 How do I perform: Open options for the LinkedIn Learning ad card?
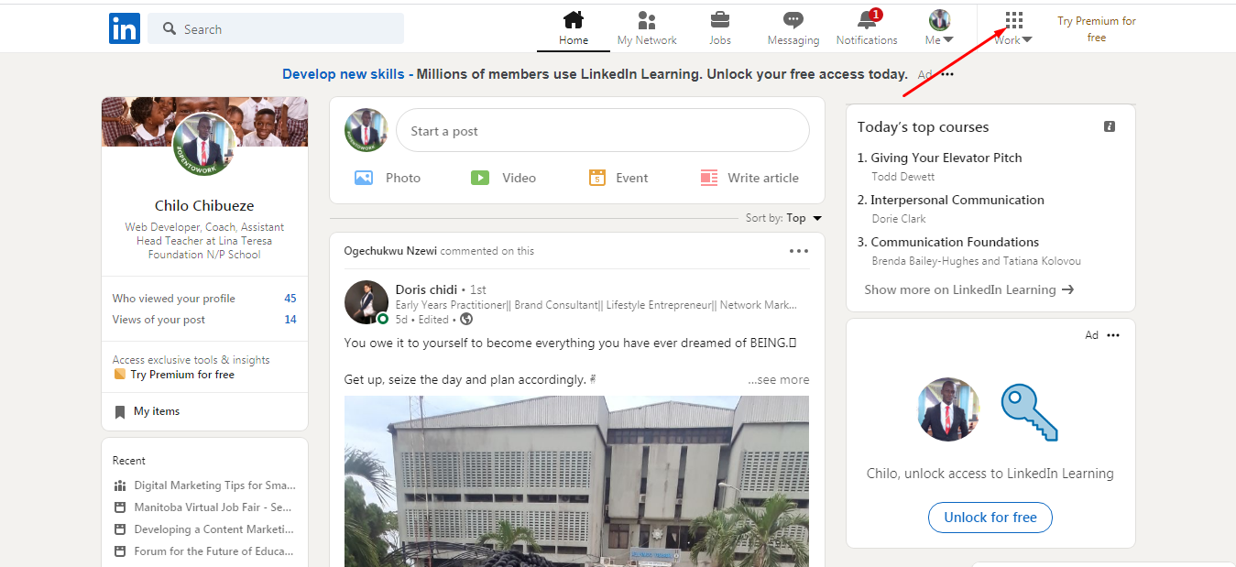[x=1113, y=335]
